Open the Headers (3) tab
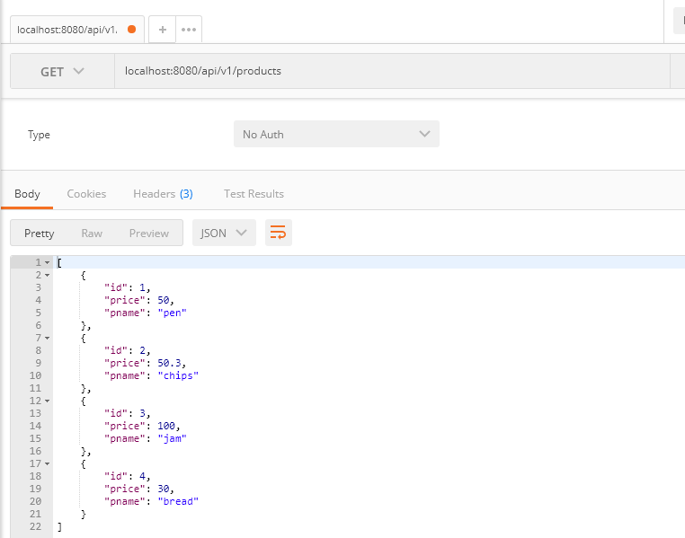Screen dimensions: 685x538 (x=163, y=194)
